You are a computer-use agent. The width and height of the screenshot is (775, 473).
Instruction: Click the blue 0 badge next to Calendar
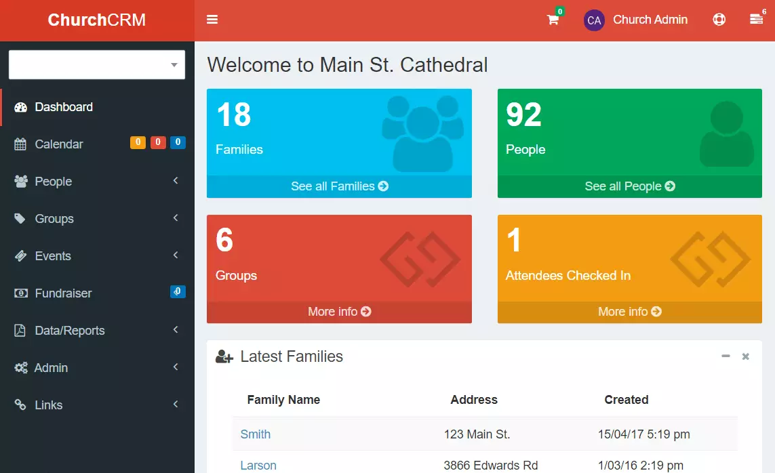click(x=178, y=142)
